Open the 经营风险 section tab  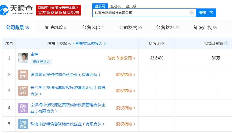[x=93, y=28]
